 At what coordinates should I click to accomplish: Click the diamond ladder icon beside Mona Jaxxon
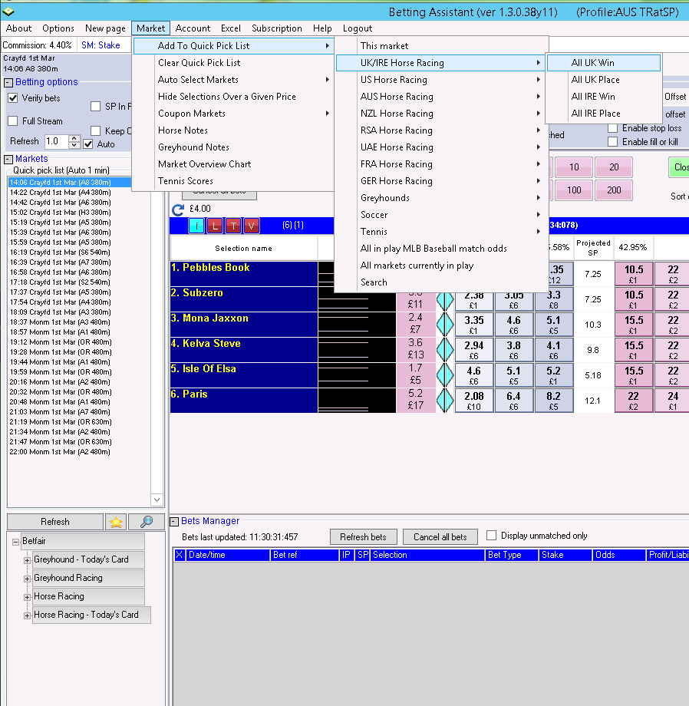(x=446, y=323)
